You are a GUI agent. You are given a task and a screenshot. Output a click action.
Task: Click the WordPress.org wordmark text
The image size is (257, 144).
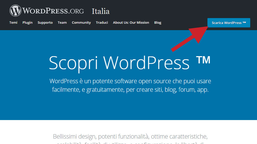53,11
